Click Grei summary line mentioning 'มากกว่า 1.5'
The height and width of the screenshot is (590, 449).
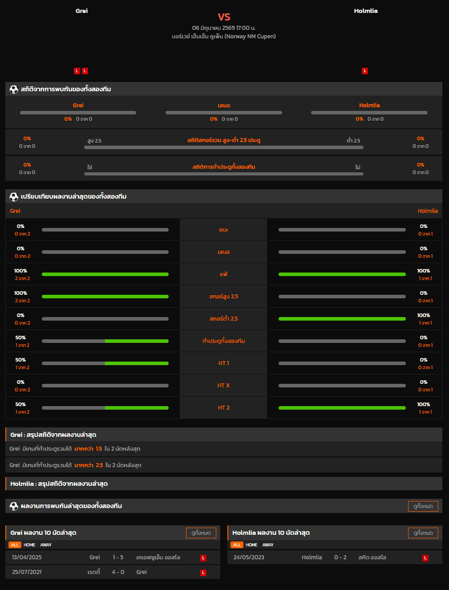point(224,449)
